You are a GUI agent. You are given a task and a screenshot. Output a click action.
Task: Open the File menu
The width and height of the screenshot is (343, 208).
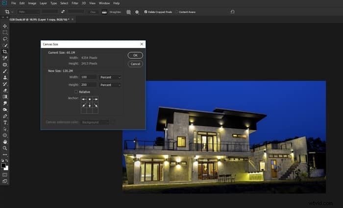14,3
